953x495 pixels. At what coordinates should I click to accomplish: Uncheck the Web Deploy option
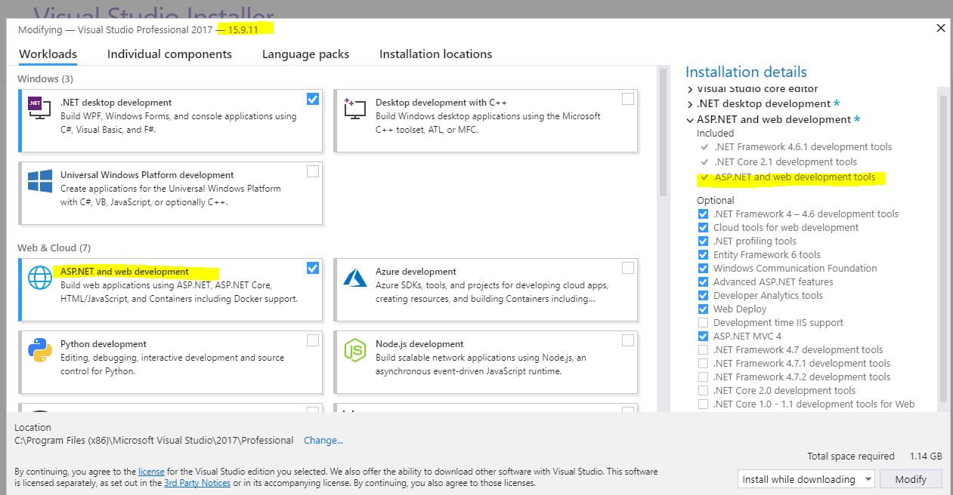point(704,309)
